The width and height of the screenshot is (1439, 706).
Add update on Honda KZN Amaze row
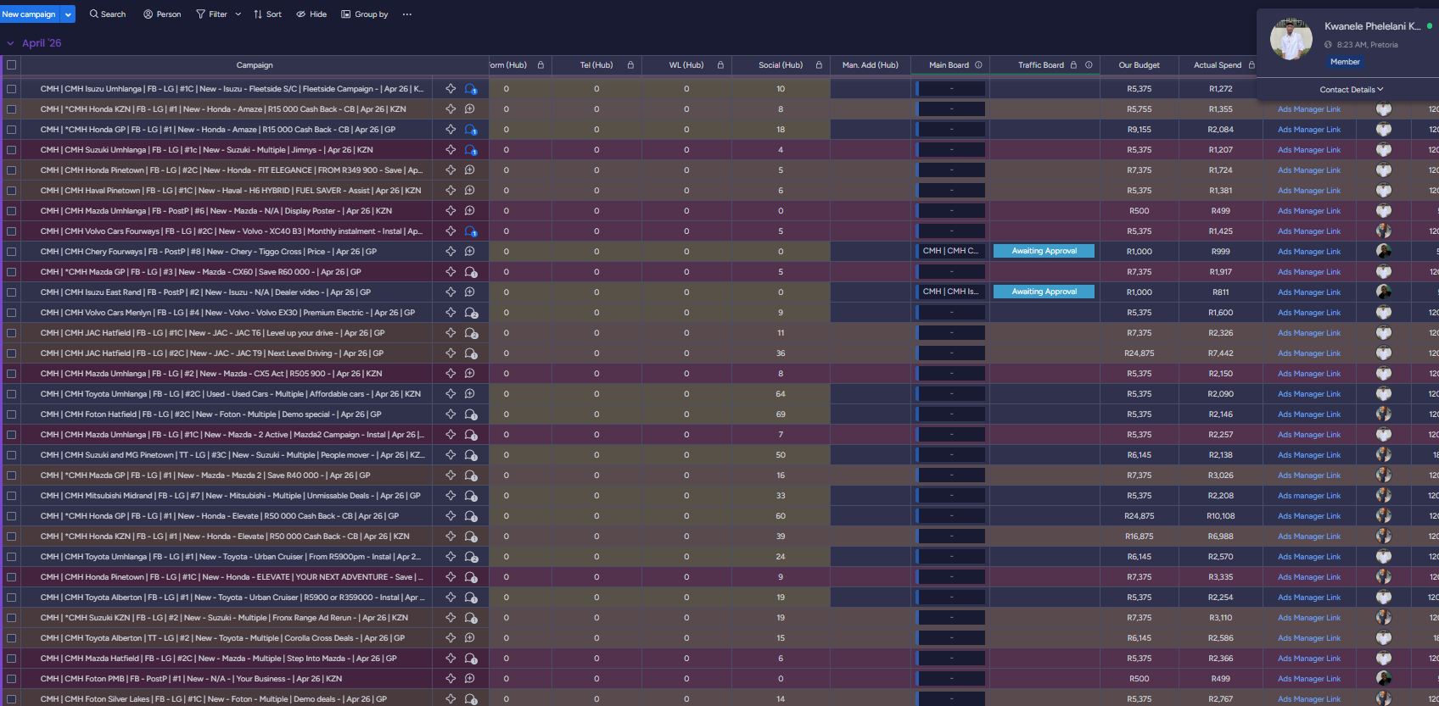pos(470,109)
